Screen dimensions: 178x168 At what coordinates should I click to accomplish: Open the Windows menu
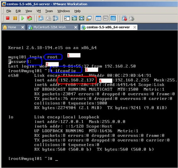click(x=63, y=11)
